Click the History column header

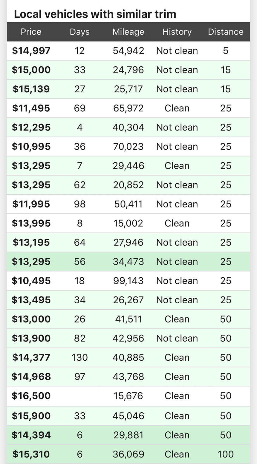(x=177, y=32)
